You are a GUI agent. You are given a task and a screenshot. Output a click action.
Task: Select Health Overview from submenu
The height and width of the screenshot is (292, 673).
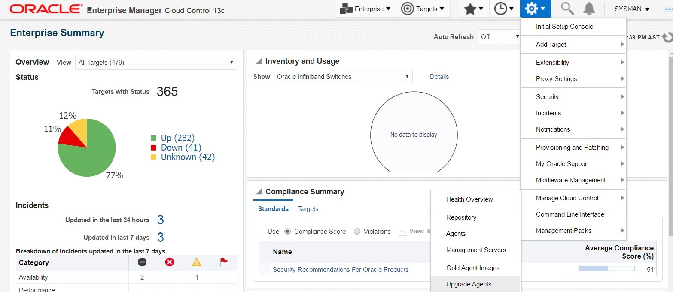pos(476,199)
